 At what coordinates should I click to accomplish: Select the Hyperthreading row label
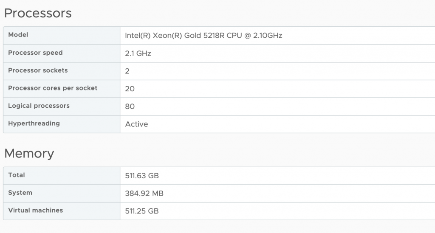pos(34,124)
